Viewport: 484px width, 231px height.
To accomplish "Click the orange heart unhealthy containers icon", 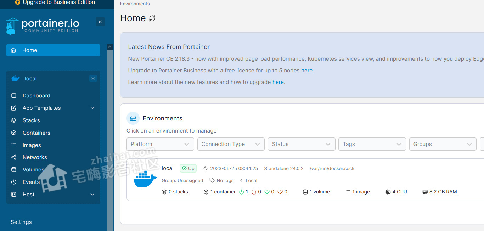I will [x=280, y=192].
